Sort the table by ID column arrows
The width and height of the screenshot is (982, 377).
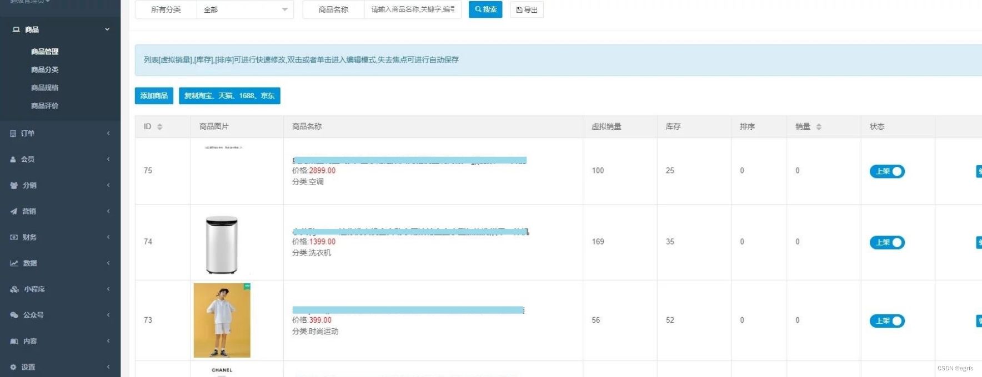160,127
